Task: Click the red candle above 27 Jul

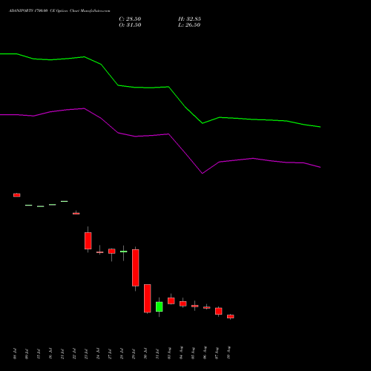Action: click(112, 252)
